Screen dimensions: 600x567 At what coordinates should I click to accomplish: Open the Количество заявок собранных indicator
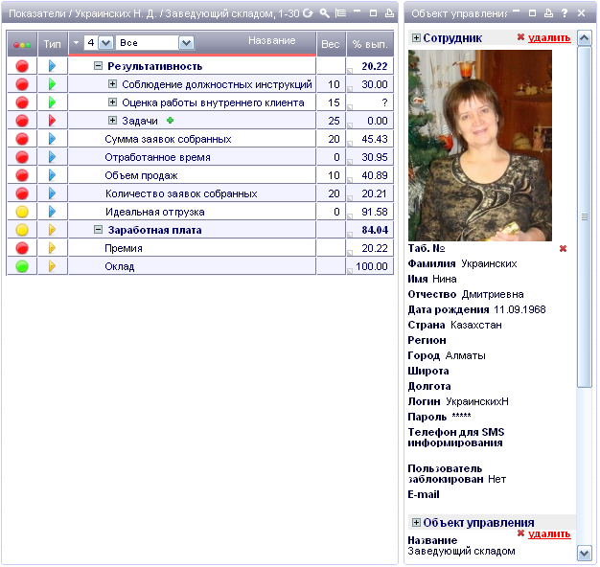[x=181, y=193]
